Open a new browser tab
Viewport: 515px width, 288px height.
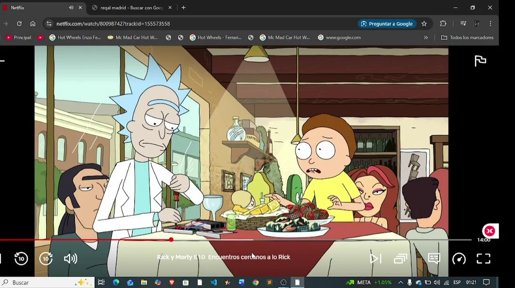[183, 8]
